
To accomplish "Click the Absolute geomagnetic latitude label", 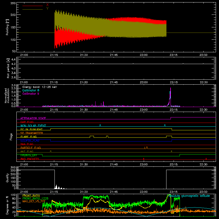I will (189, 196).
